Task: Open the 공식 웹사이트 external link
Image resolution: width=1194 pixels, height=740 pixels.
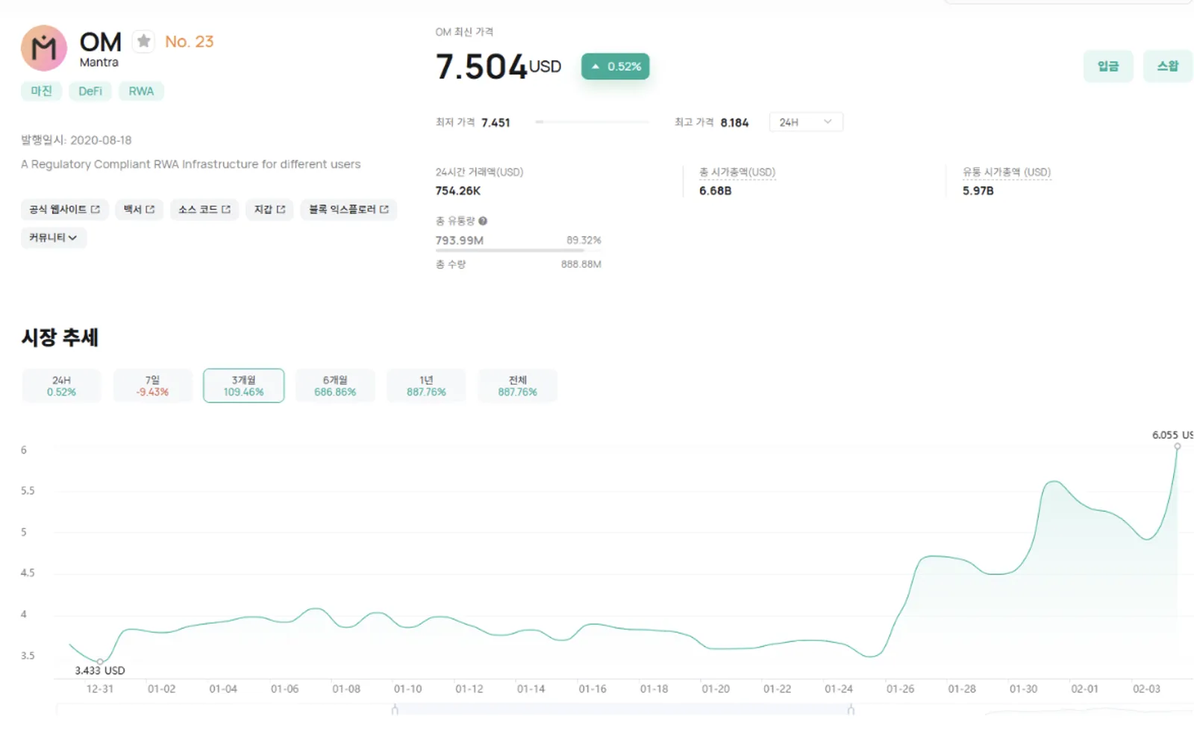Action: [x=65, y=210]
